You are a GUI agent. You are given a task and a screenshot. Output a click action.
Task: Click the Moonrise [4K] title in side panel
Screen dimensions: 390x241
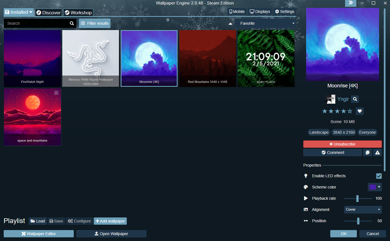tap(343, 86)
